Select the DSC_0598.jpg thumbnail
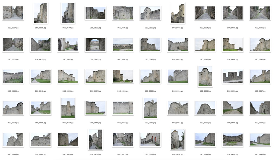The width and height of the screenshot is (278, 160). pos(41,13)
